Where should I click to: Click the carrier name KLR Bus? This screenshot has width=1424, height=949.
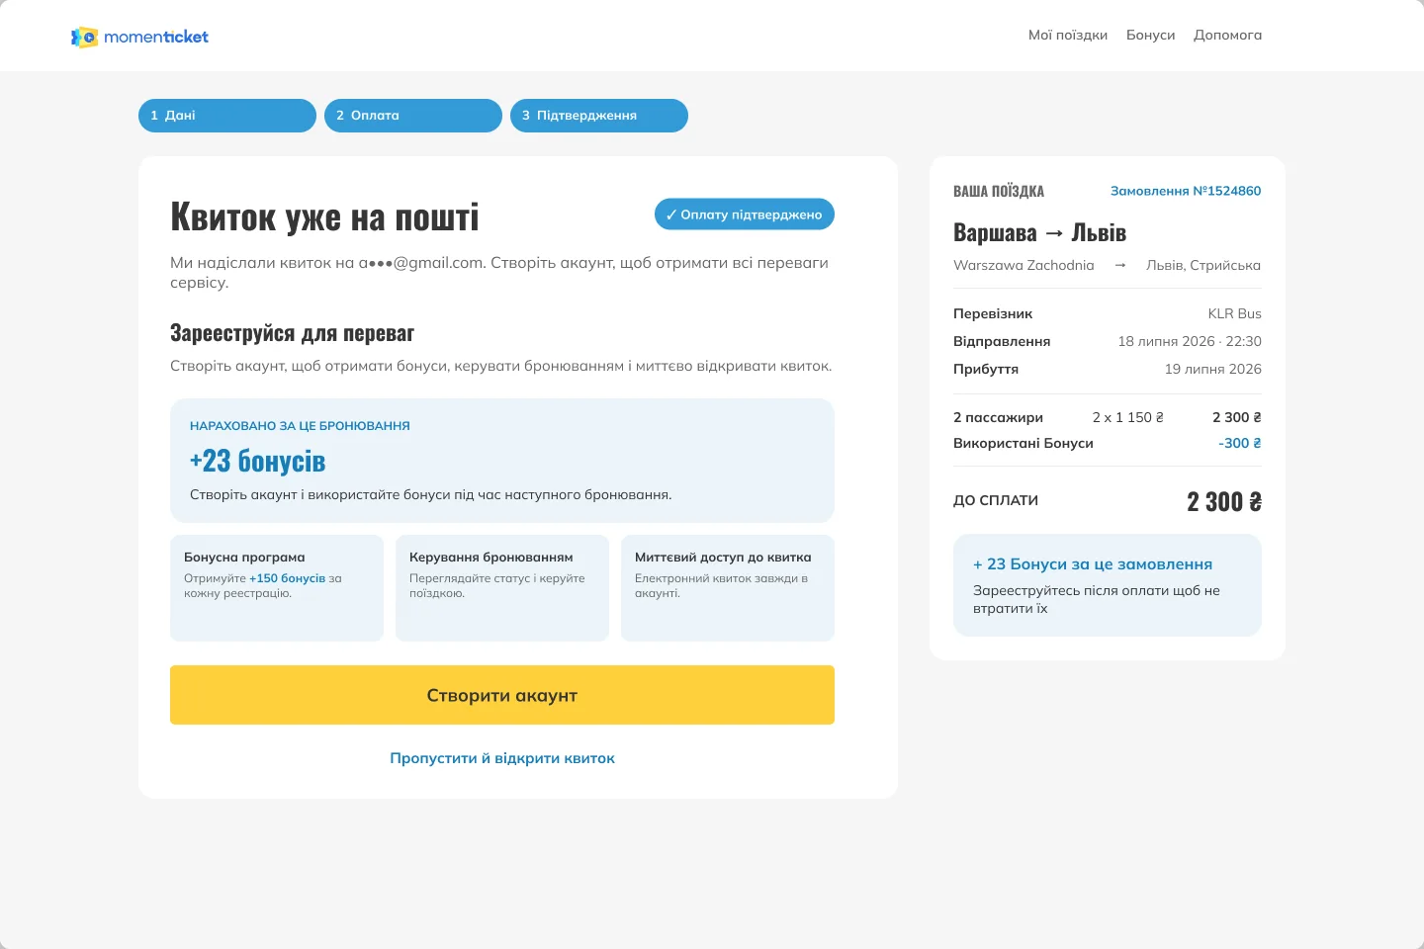pyautogui.click(x=1234, y=313)
